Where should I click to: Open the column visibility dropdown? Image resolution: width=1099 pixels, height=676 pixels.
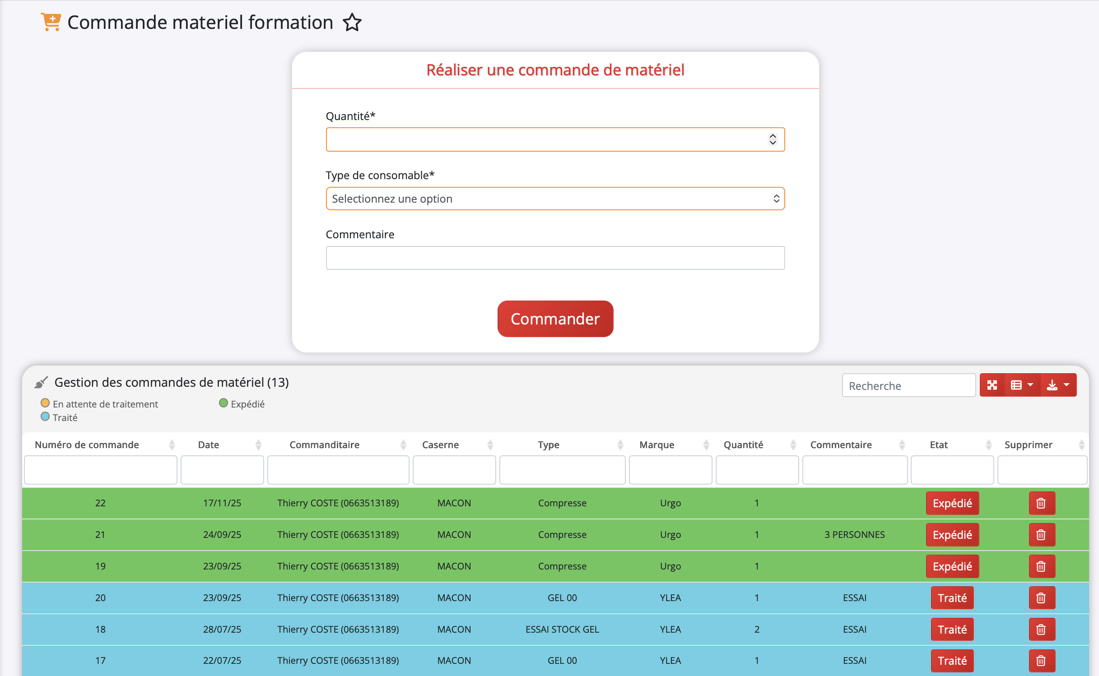(x=1022, y=385)
